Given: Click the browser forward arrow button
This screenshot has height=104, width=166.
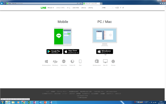Looking at the screenshot, I should [x=5, y=3].
